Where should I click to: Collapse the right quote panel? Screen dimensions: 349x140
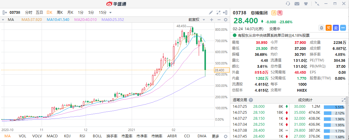[x=226, y=13]
